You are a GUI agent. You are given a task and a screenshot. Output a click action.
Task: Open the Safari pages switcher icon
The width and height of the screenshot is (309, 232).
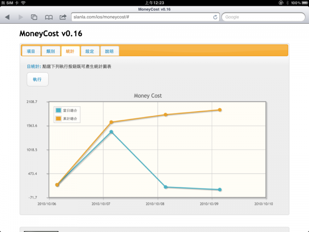tap(34, 17)
